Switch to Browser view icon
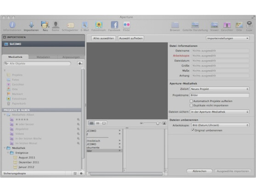256x192 pixels. tap(175, 25)
